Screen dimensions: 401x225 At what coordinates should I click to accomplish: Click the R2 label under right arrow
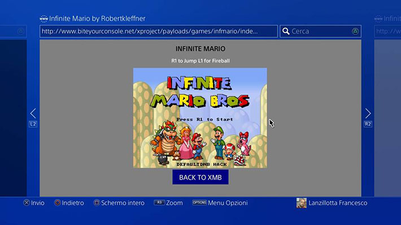[x=368, y=124]
